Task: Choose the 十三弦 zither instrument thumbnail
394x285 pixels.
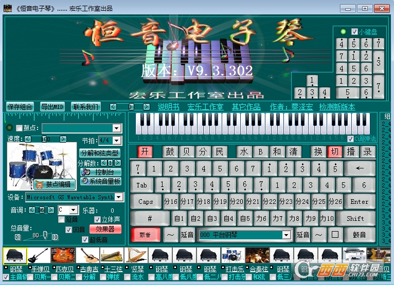Action: click(112, 255)
